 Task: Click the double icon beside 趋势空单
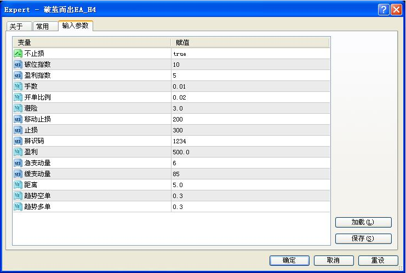click(18, 196)
